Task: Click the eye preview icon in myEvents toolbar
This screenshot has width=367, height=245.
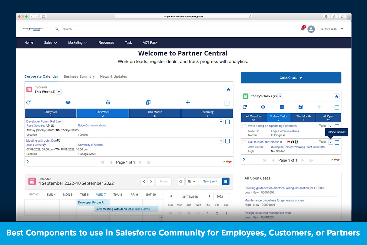Action: click(68, 102)
